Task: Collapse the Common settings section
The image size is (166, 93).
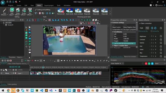Action: (111, 22)
